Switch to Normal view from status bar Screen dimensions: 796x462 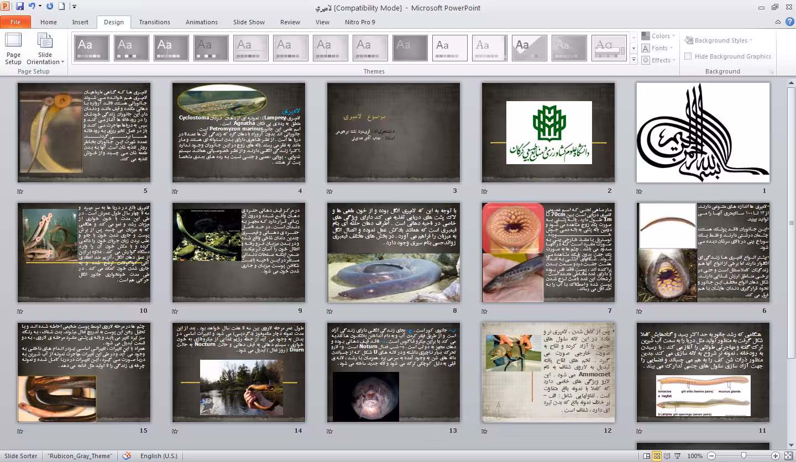pyautogui.click(x=646, y=456)
